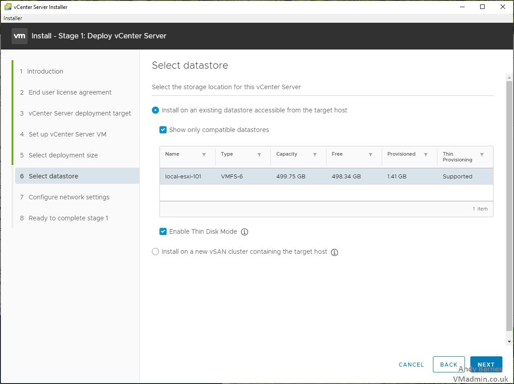Viewport: 514px width, 384px height.
Task: Open the Installer menu
Action: (13, 18)
